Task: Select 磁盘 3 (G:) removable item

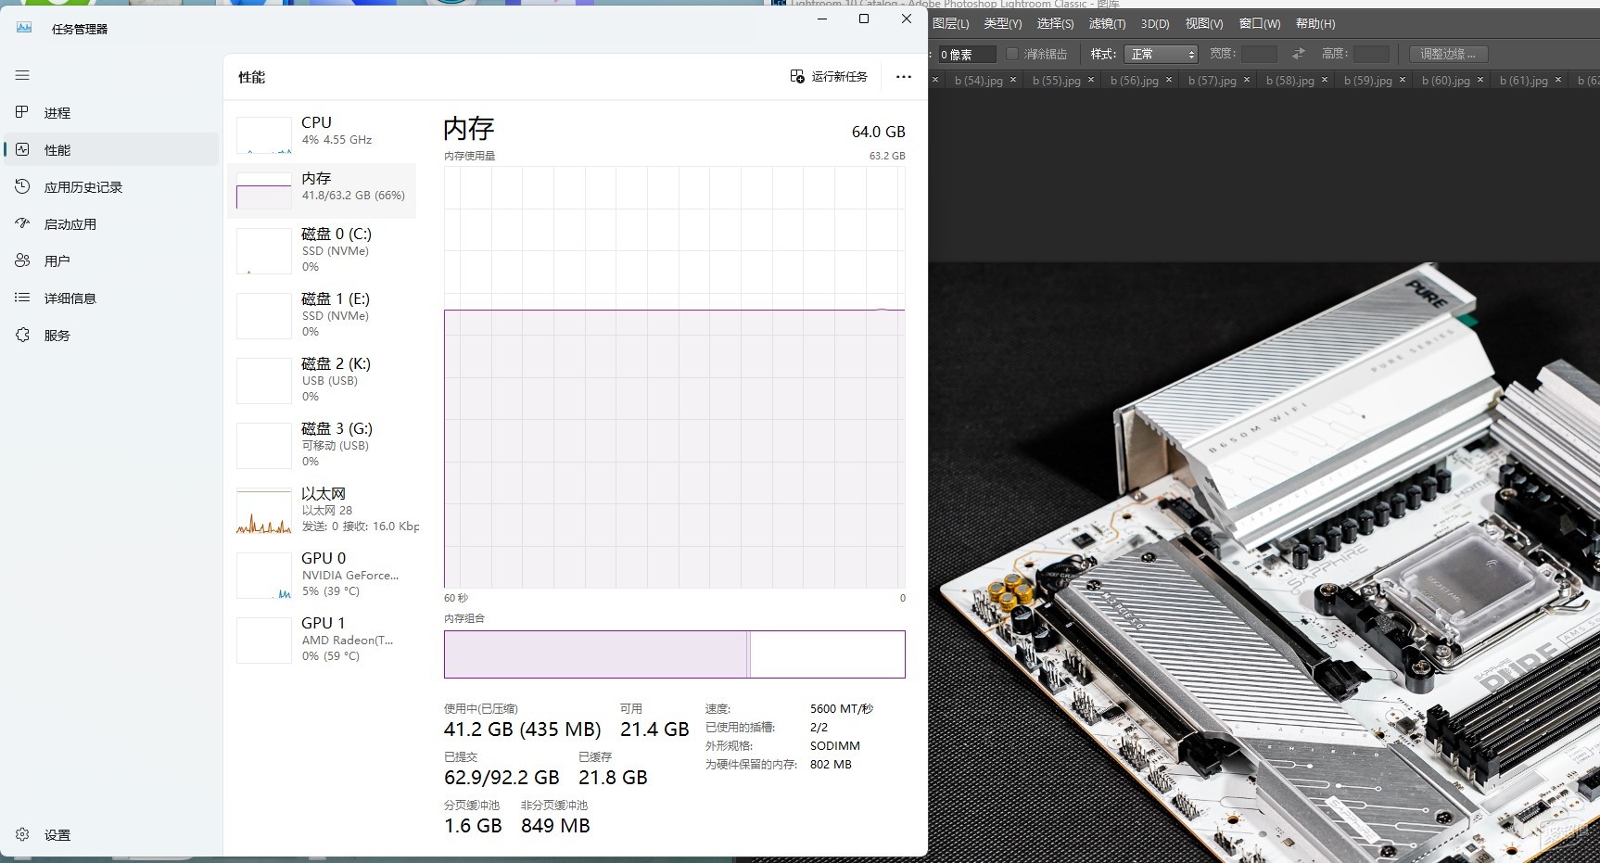Action: pos(322,445)
